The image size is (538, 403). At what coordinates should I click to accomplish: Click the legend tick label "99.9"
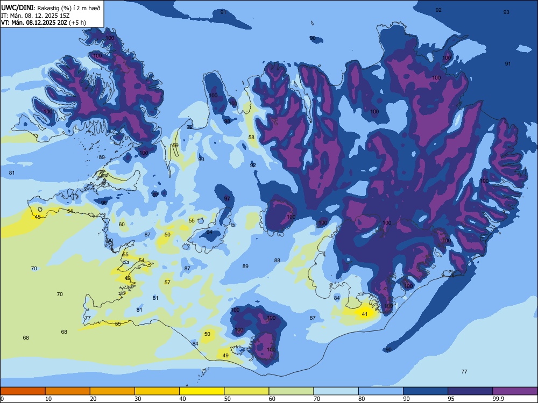click(498, 399)
